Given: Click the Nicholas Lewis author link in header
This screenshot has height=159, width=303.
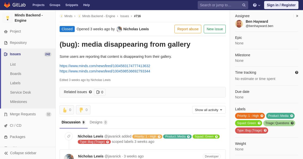Looking at the screenshot, I should 136,29.
